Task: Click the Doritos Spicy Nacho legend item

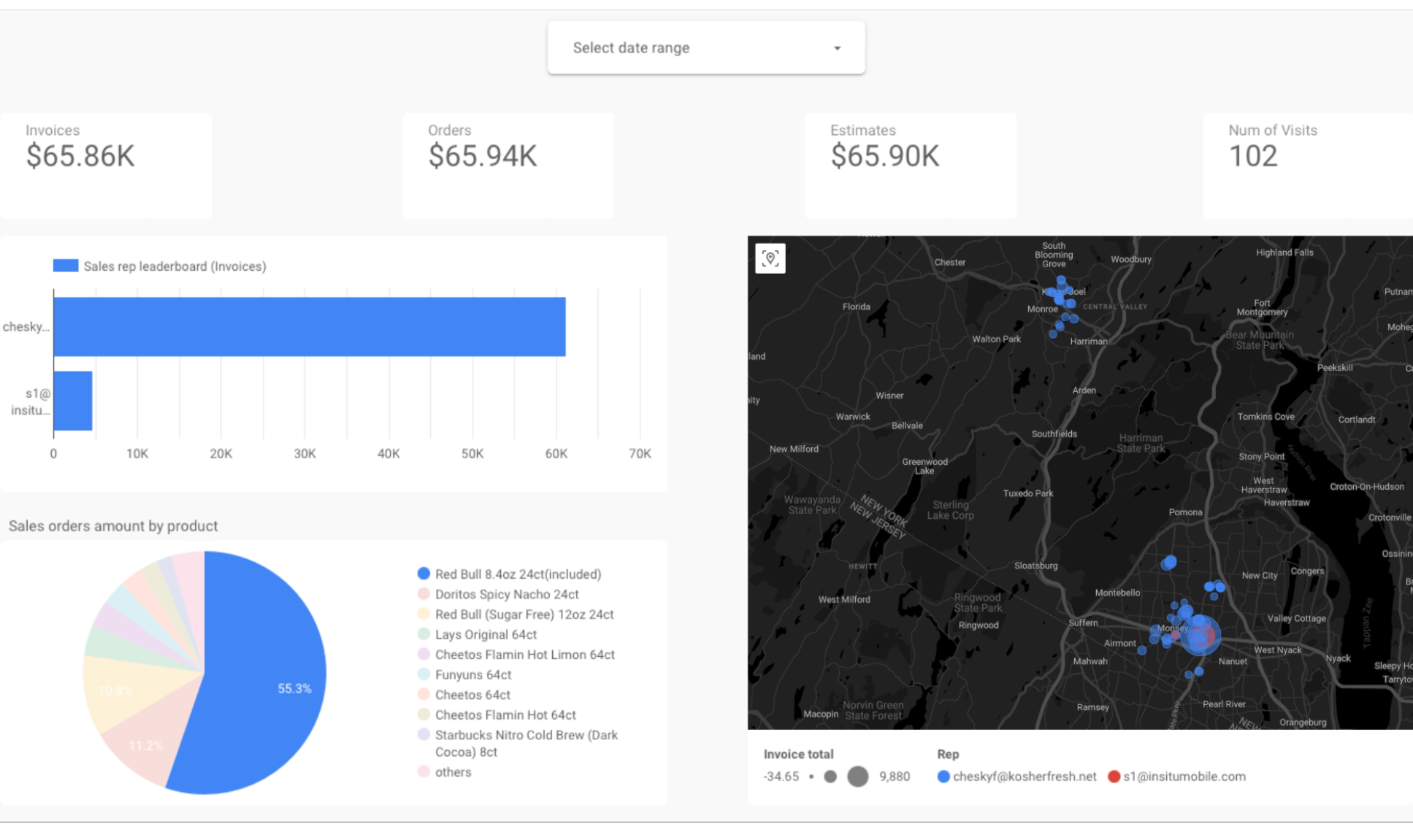Action: tap(505, 593)
